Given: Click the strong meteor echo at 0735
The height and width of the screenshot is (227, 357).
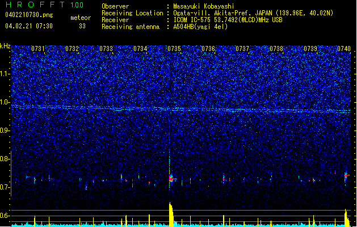Looking at the screenshot, I should 171,179.
